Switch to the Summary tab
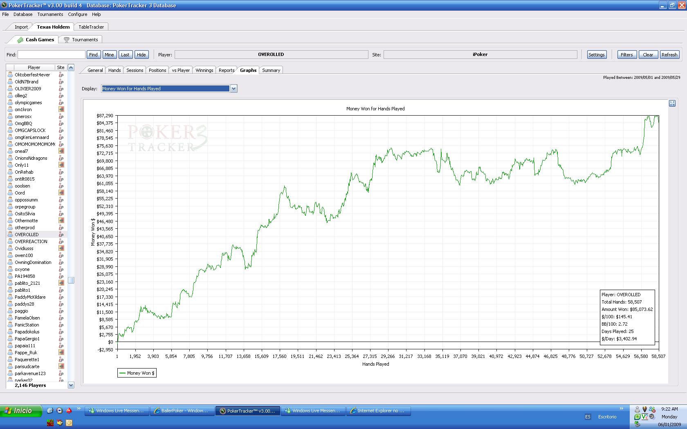This screenshot has width=687, height=429. click(271, 70)
